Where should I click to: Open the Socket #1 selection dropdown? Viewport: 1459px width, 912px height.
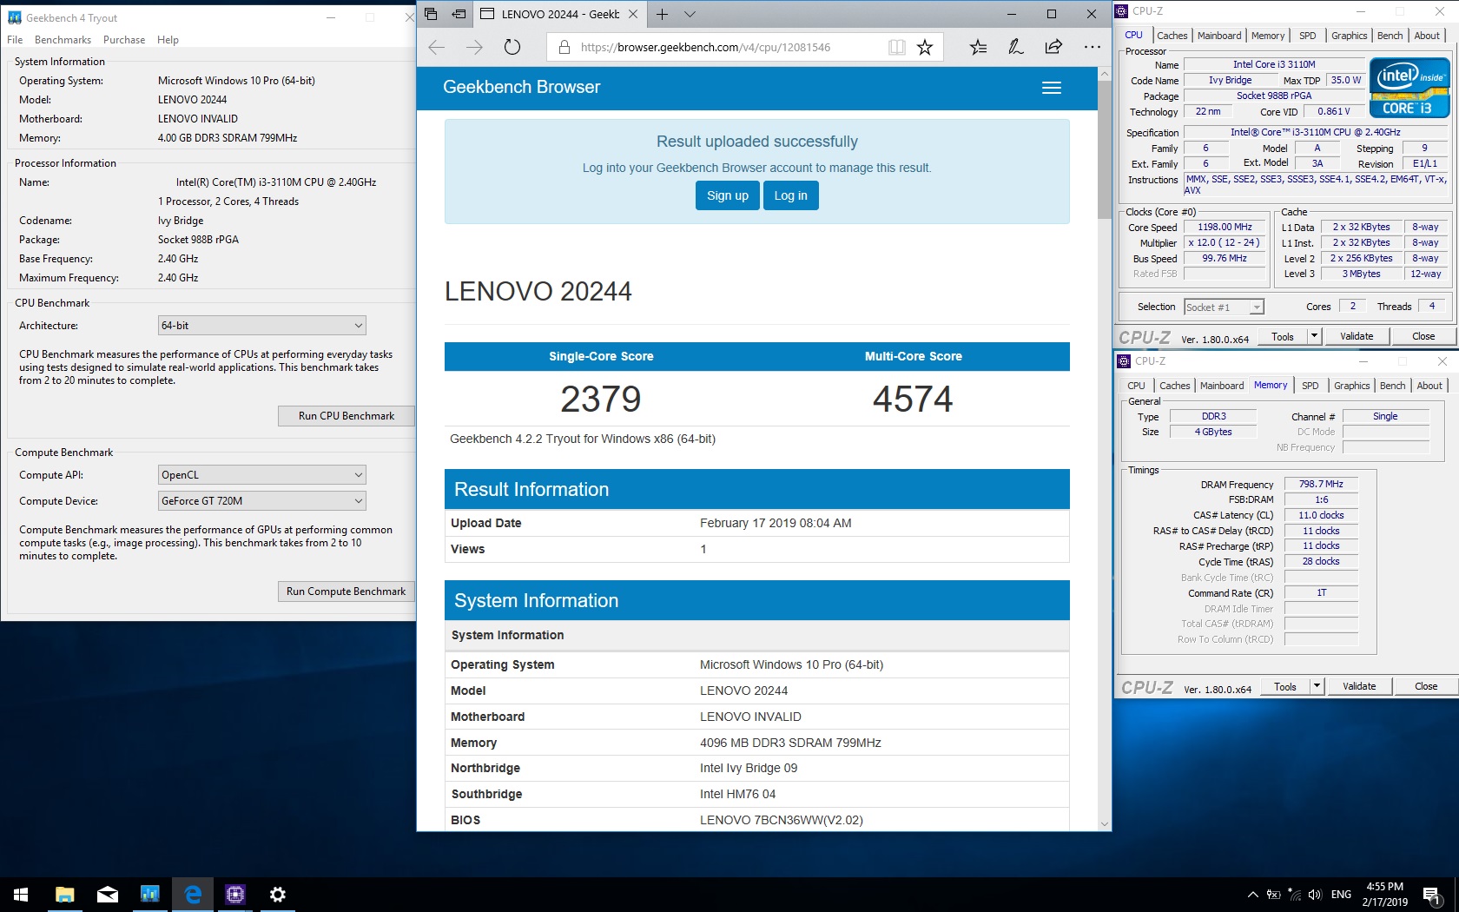click(1224, 307)
